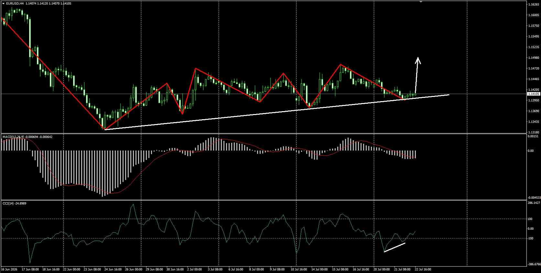Click the 22 Jul 16:00 time label
541x273 pixels.
tap(423, 269)
